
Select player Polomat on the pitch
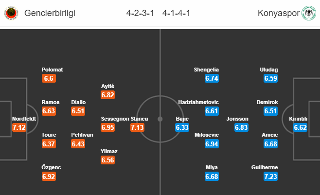point(52,70)
